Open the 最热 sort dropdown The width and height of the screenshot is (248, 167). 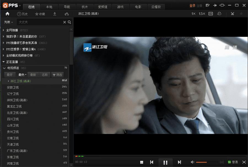click(x=22, y=75)
